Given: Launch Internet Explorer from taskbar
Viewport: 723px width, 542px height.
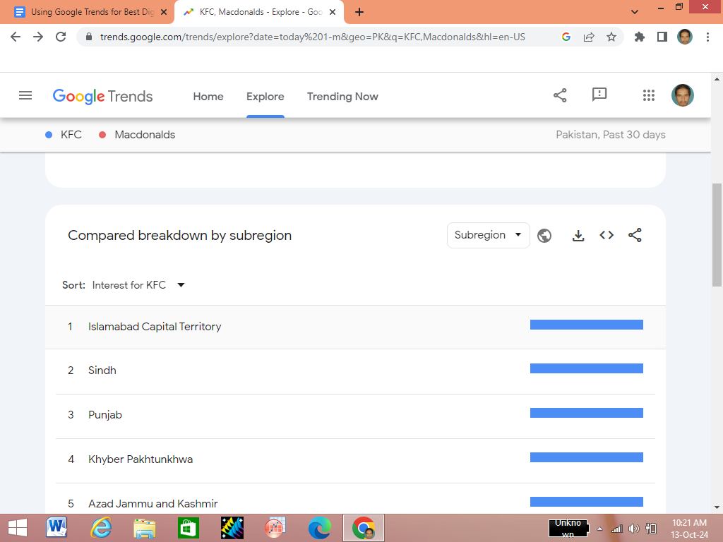Looking at the screenshot, I should (100, 528).
